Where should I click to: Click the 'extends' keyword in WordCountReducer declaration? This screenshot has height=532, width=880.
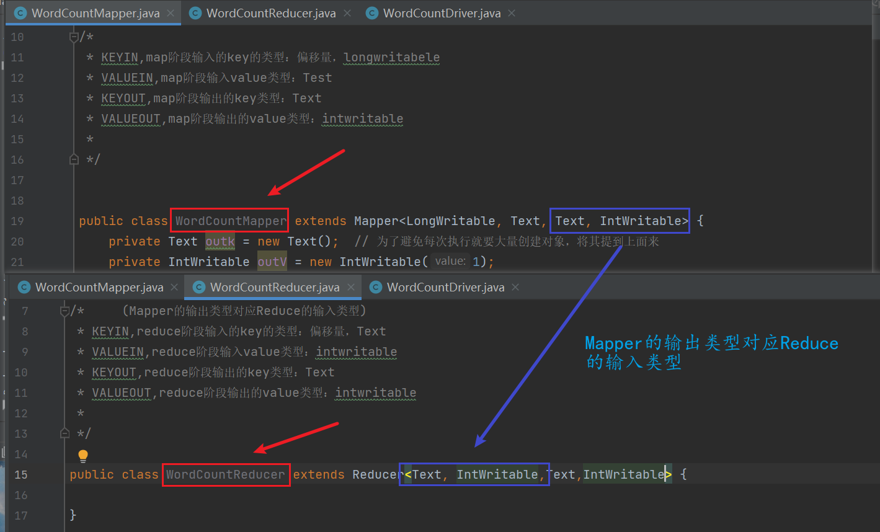pos(319,474)
